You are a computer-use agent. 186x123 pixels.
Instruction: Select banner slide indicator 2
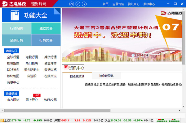pos(138,55)
